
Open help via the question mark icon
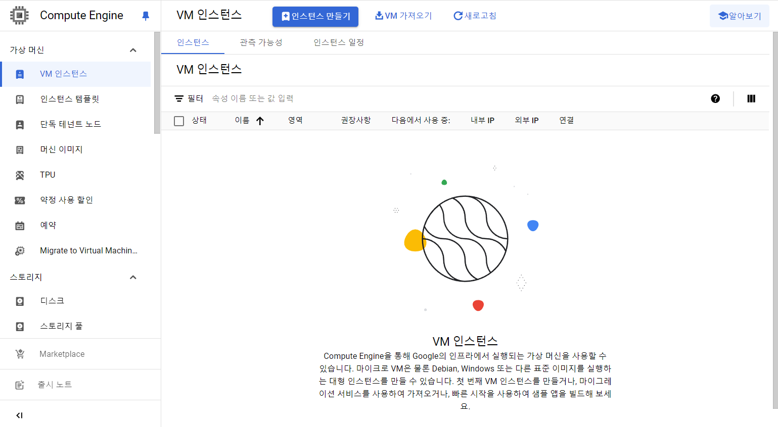click(x=715, y=98)
